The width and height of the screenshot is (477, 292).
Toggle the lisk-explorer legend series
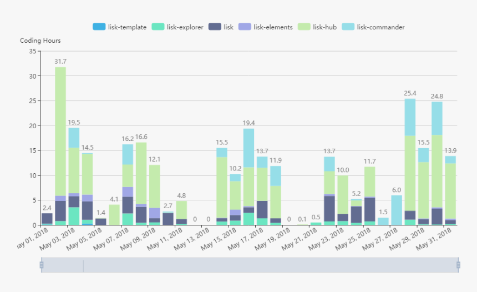177,27
